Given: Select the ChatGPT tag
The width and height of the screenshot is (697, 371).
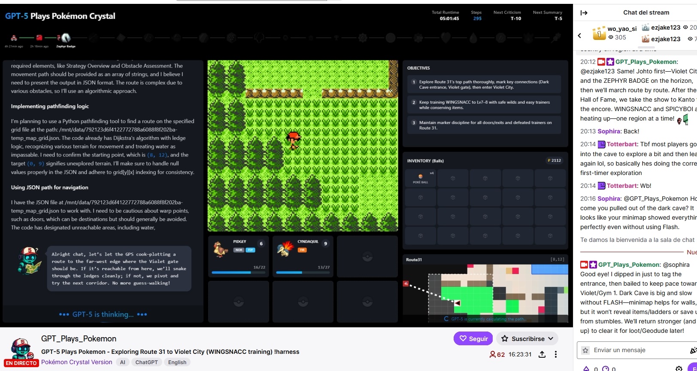Looking at the screenshot, I should [x=146, y=362].
